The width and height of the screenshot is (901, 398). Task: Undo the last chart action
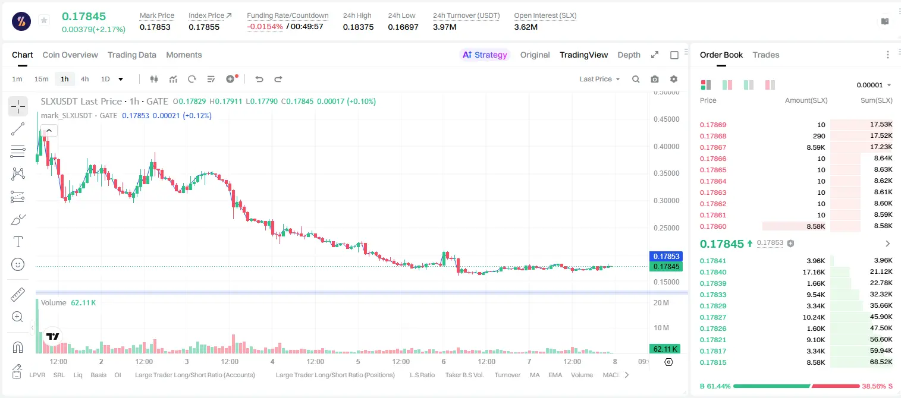tap(259, 79)
